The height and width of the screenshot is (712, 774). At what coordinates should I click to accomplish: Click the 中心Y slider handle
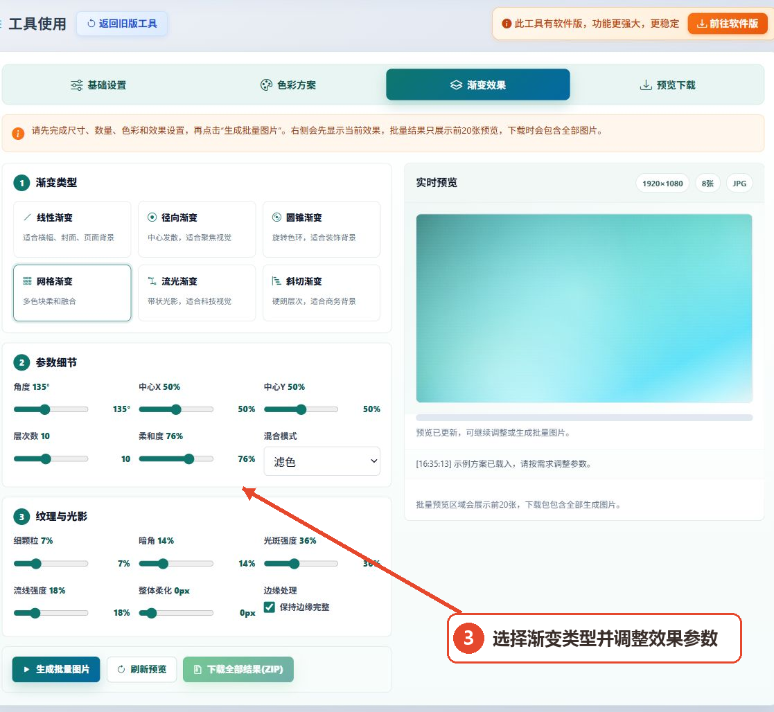tap(301, 409)
